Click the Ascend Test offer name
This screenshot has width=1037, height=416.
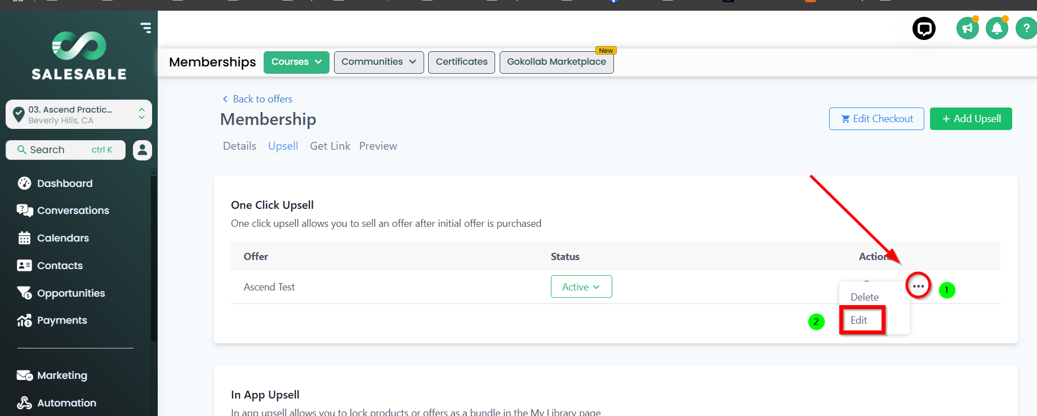point(269,287)
